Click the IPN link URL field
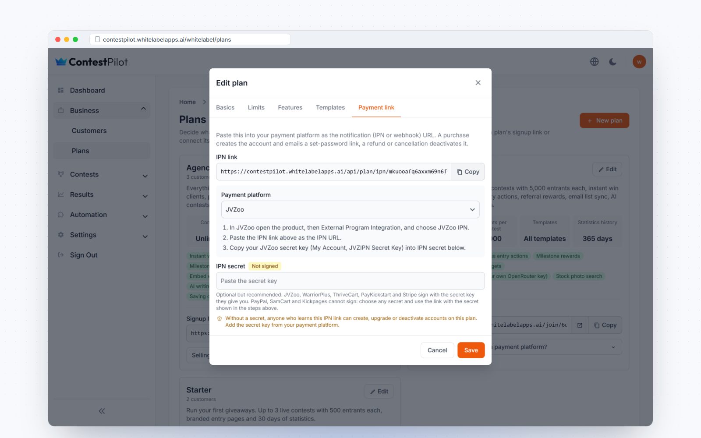Image resolution: width=701 pixels, height=438 pixels. coord(333,172)
